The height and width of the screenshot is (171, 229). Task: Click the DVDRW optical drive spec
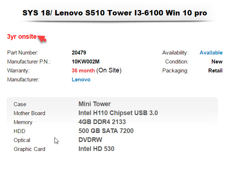[x=90, y=140]
